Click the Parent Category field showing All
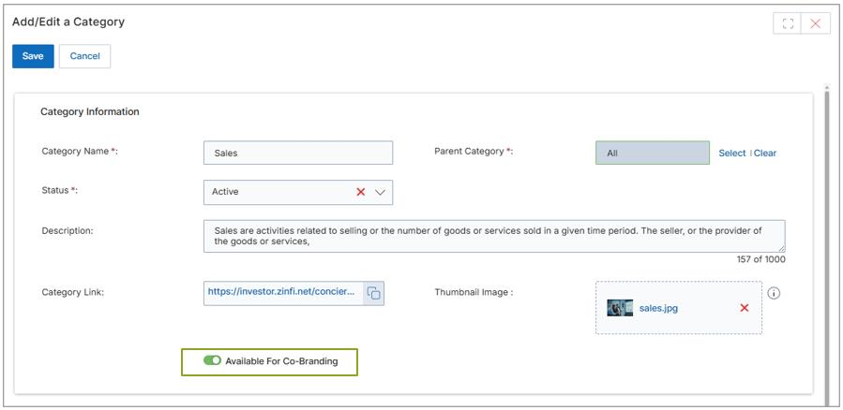843x410 pixels. coord(653,153)
